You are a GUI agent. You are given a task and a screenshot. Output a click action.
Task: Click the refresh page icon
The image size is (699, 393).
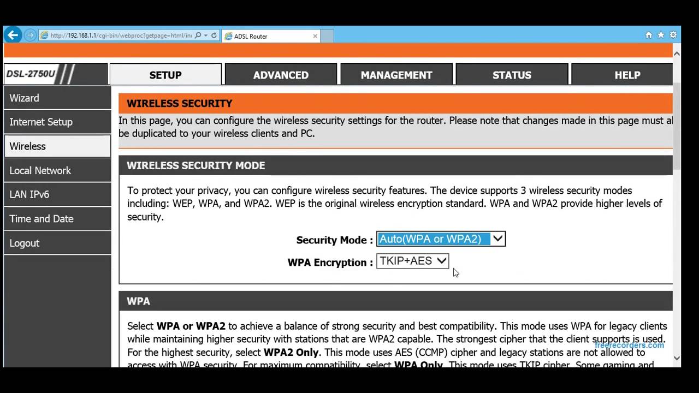[x=214, y=35]
